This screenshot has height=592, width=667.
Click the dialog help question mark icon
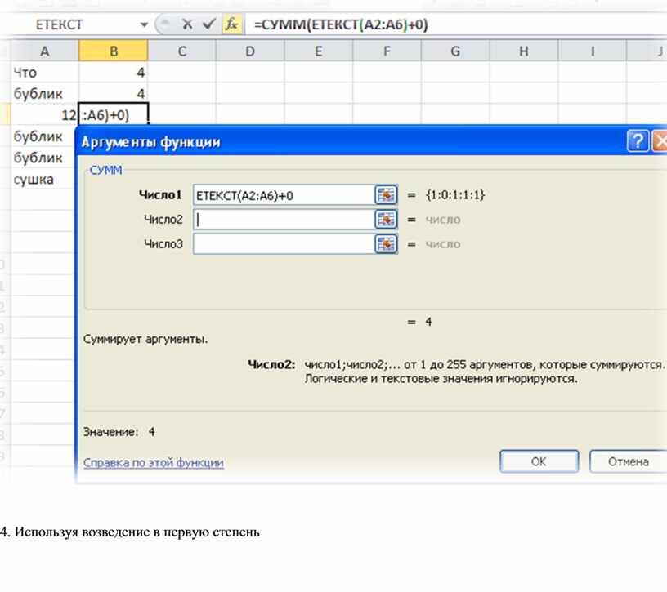click(x=638, y=141)
